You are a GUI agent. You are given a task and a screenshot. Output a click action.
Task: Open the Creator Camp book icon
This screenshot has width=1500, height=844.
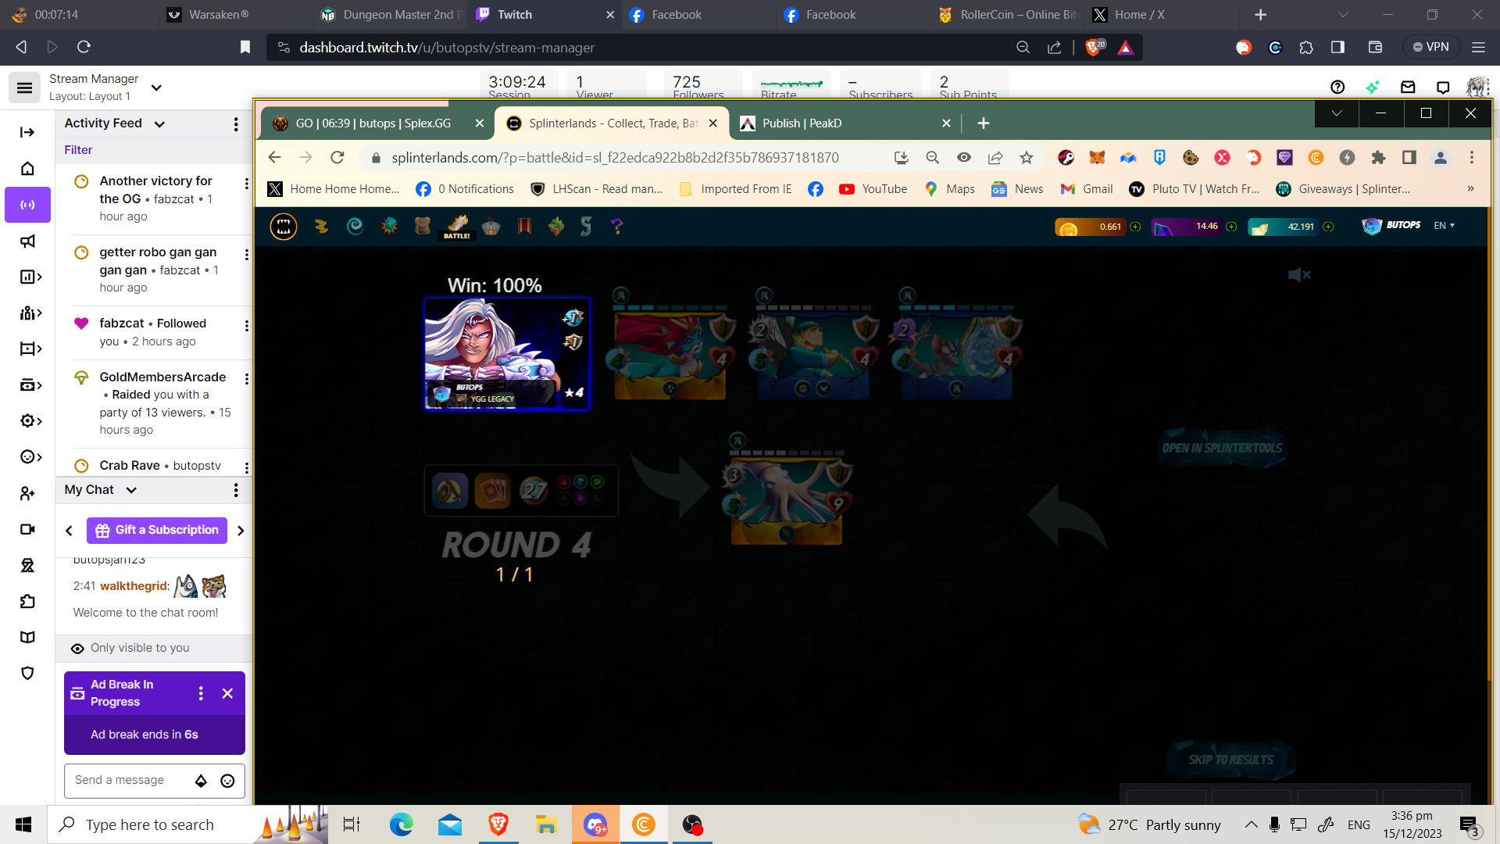(27, 637)
